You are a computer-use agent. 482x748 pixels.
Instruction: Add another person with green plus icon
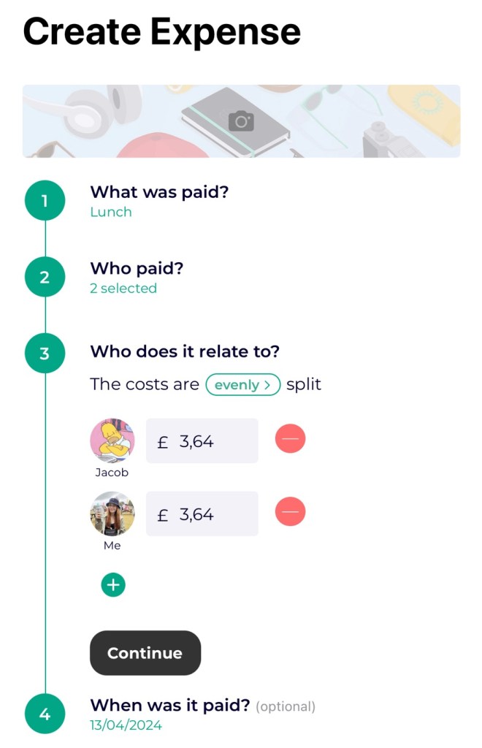pyautogui.click(x=113, y=584)
